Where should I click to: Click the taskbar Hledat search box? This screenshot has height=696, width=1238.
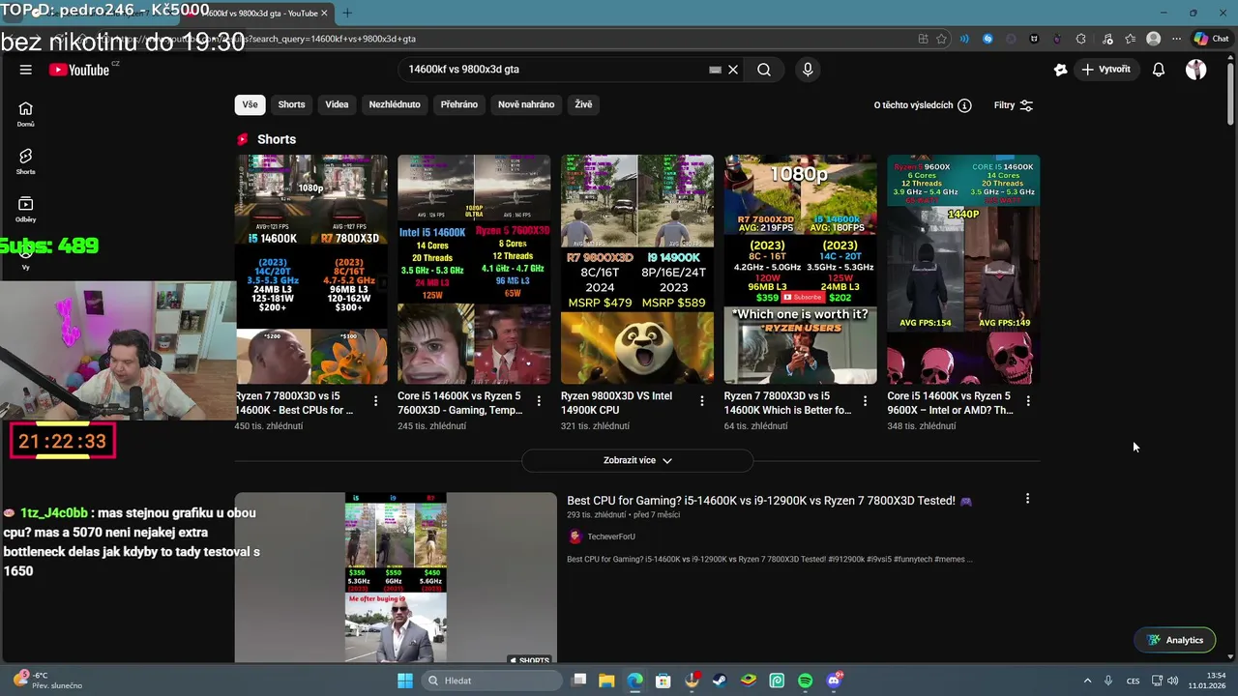click(x=492, y=681)
